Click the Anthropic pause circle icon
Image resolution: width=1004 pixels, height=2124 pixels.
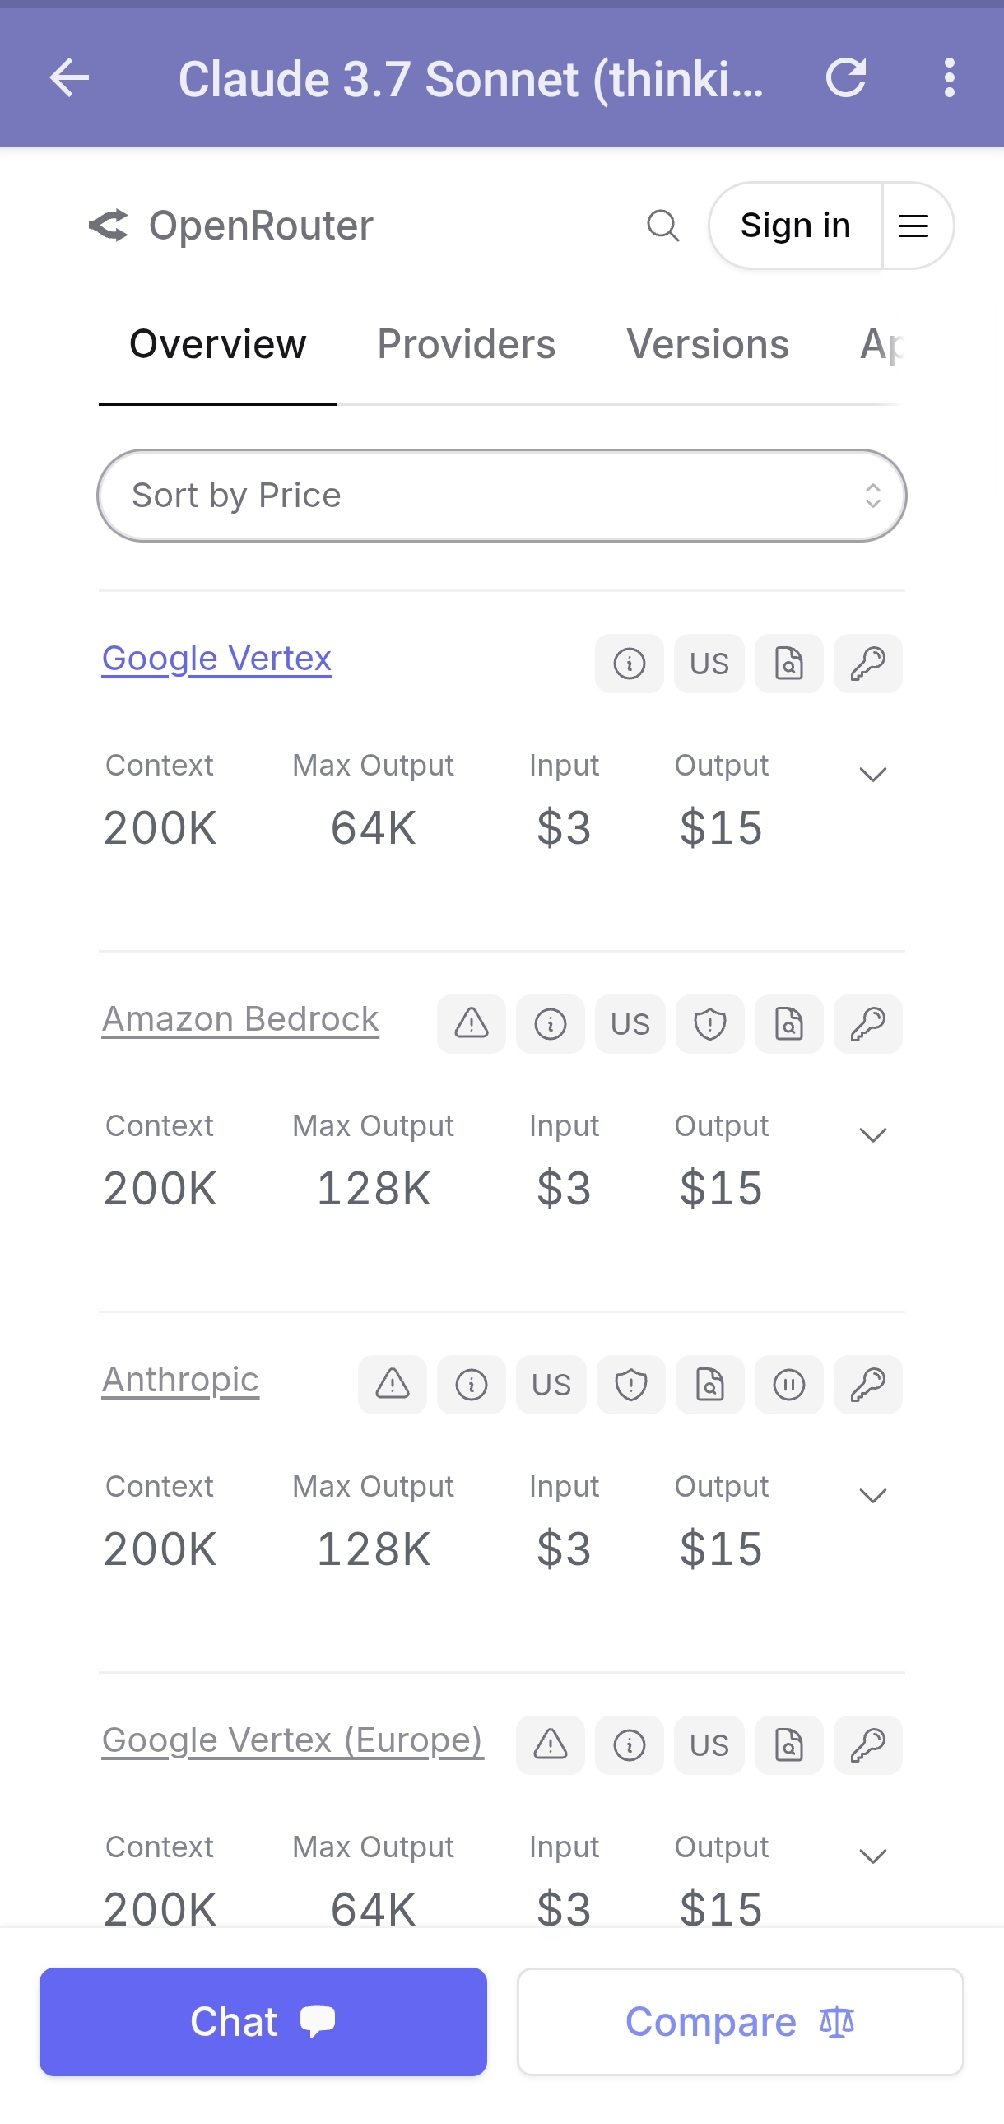click(789, 1386)
